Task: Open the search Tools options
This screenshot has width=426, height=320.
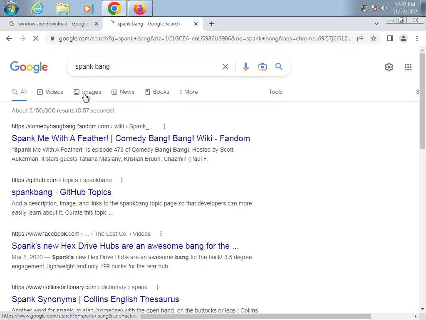Action: 275,92
